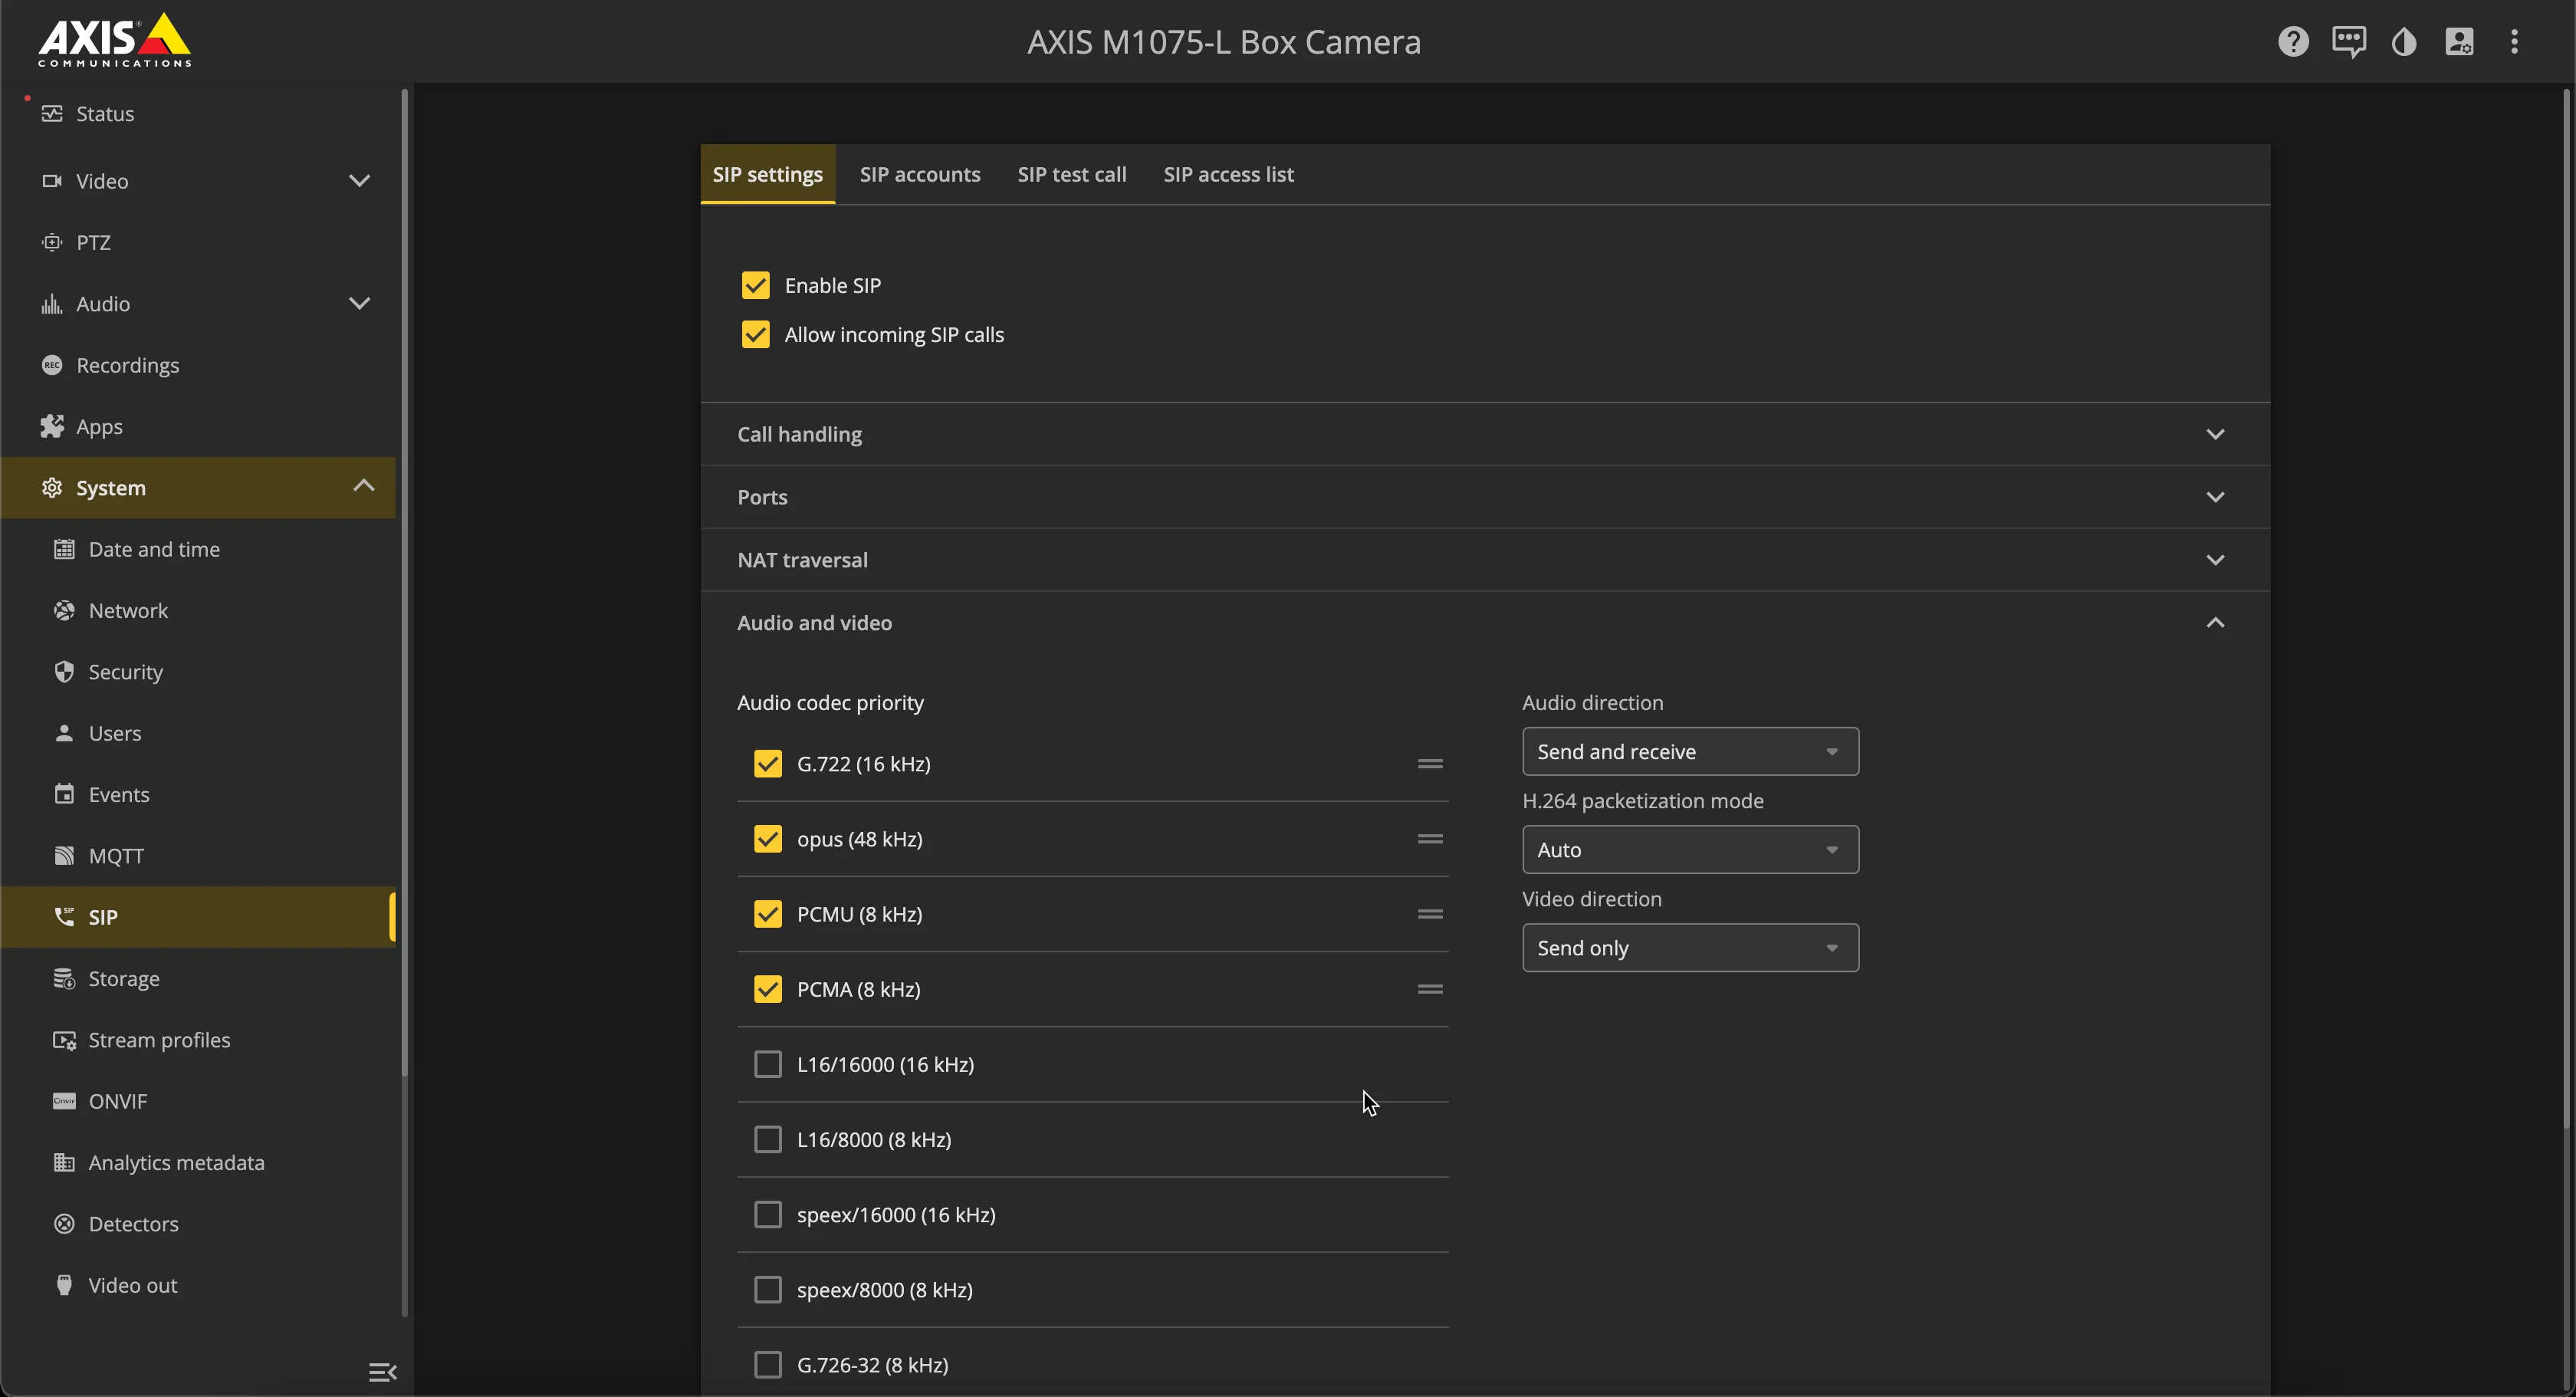Open the three-dot more options menu

2514,42
